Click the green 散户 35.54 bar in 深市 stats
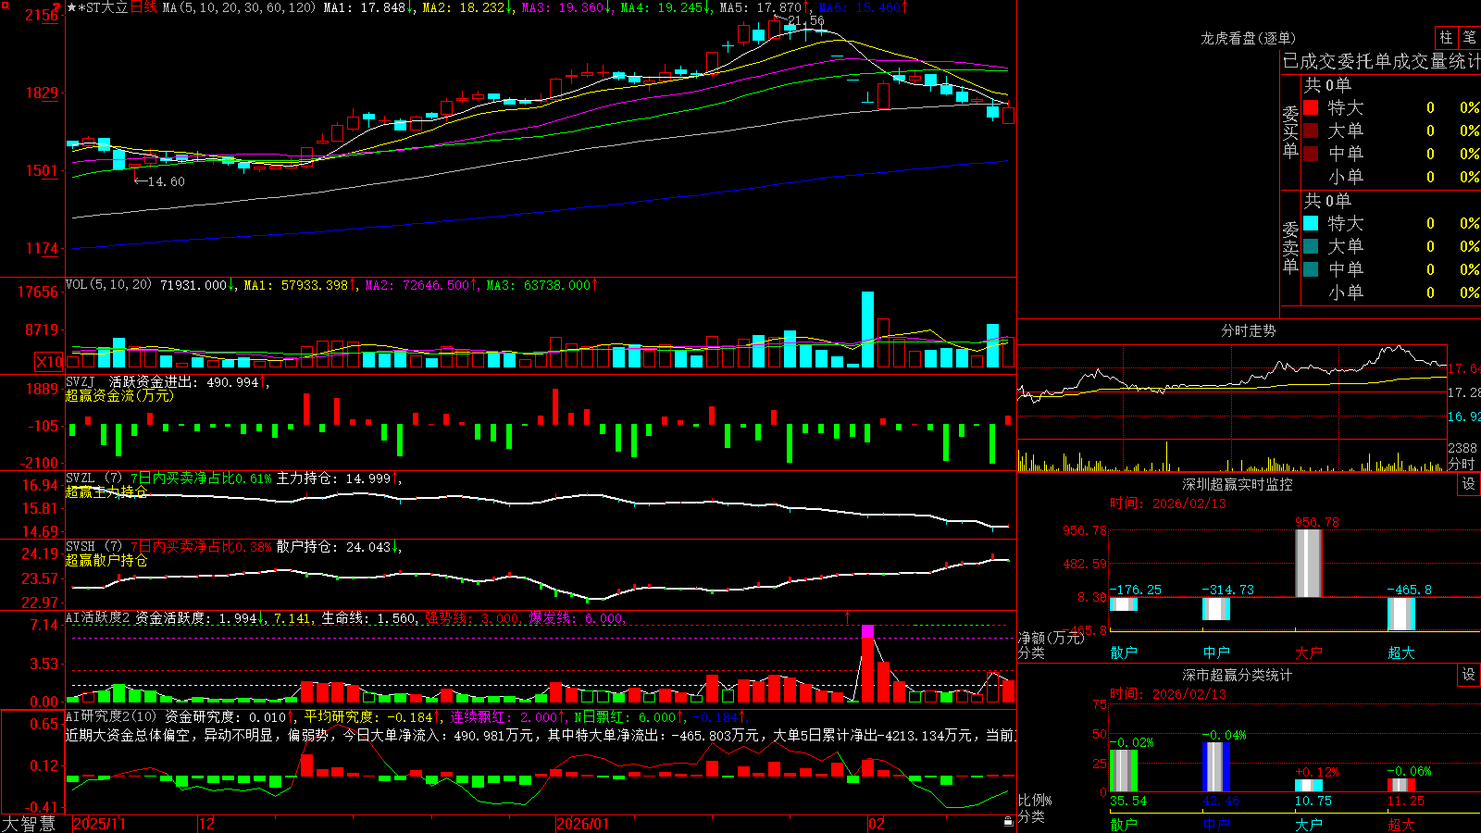 tap(1124, 770)
